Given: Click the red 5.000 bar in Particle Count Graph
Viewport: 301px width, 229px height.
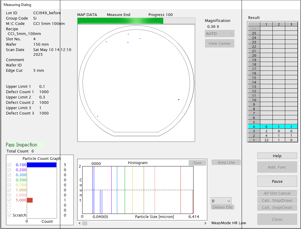Looking at the screenshot, I should pyautogui.click(x=30, y=200).
